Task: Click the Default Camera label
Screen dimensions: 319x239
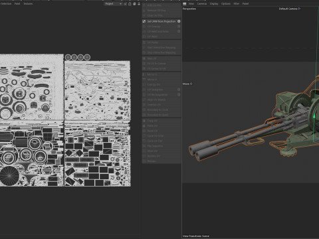Action: (x=288, y=9)
